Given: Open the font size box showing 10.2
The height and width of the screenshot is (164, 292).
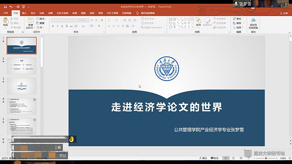Looking at the screenshot, I should (84, 20).
